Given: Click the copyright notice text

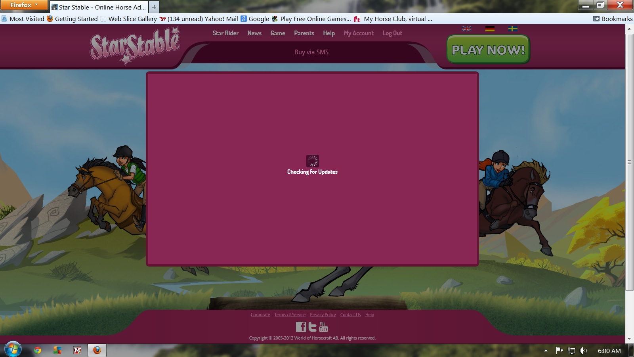Looking at the screenshot, I should click(x=312, y=338).
